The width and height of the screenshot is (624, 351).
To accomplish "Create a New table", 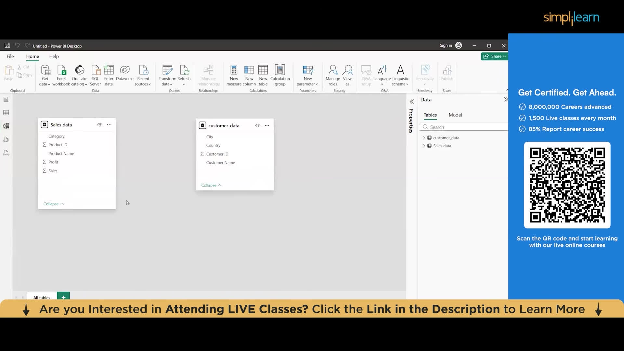I will 263,75.
